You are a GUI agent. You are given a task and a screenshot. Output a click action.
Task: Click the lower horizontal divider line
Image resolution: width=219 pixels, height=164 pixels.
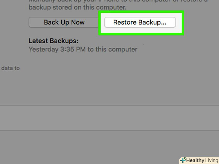(109, 130)
